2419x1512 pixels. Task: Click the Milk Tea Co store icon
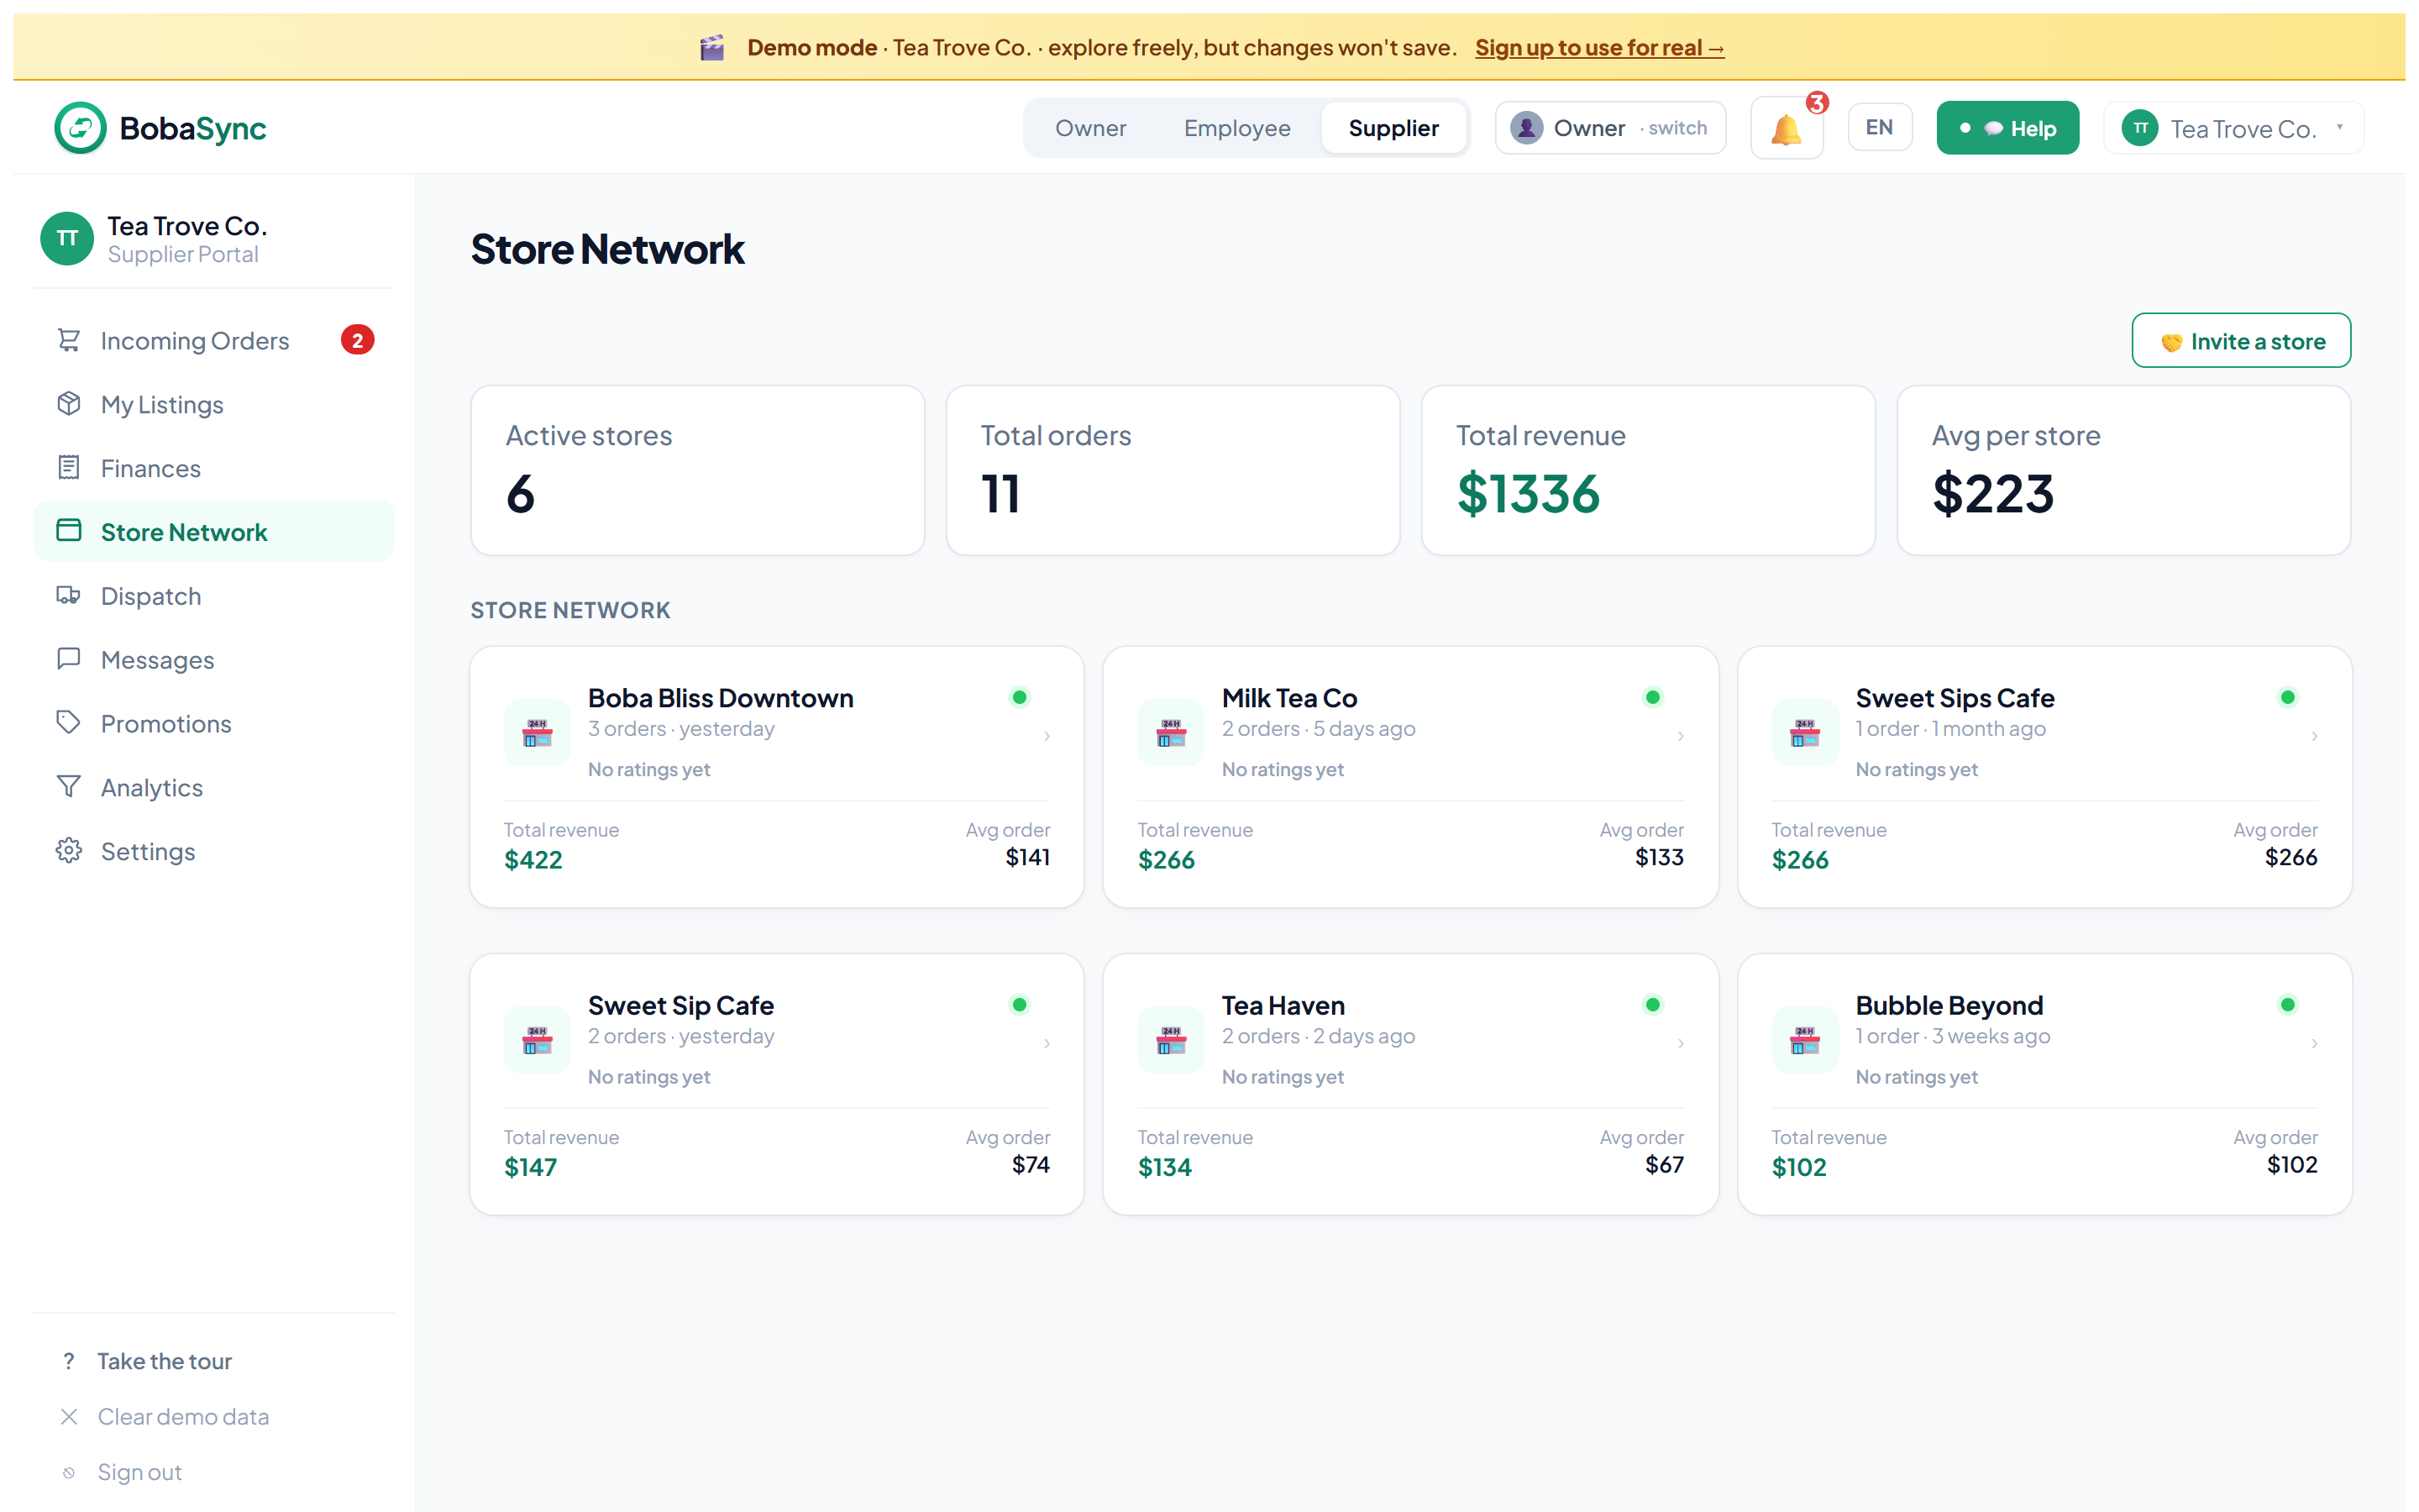1172,733
